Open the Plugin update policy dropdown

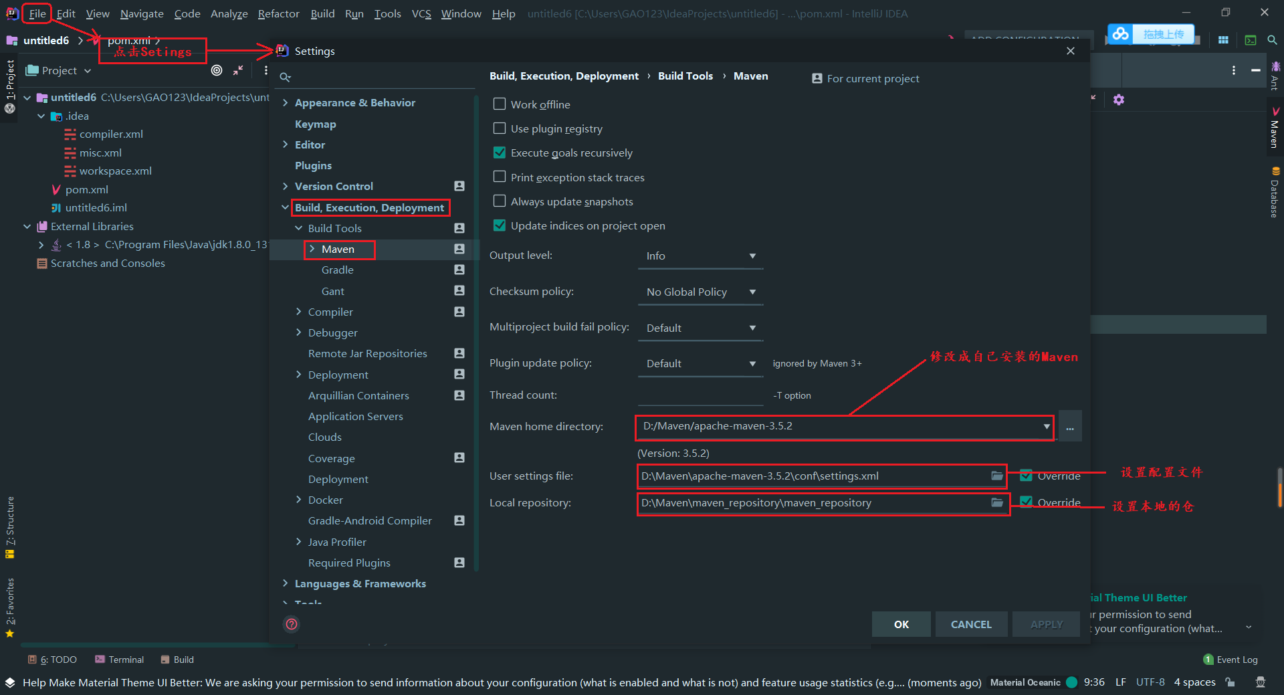point(700,364)
